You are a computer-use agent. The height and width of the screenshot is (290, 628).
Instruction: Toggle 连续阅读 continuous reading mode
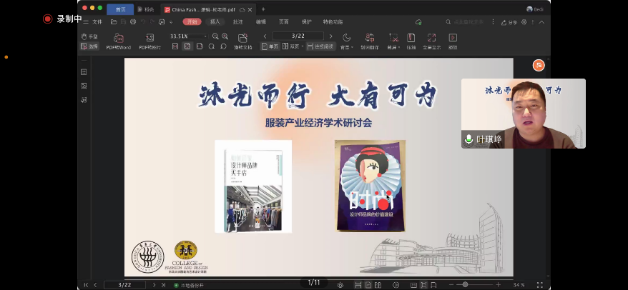coord(320,46)
